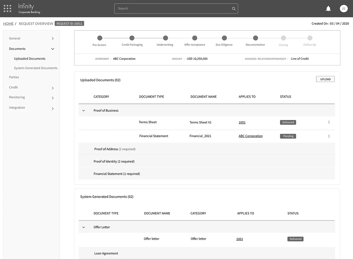The width and height of the screenshot is (353, 259).
Task: Click the Line of Credit value
Action: [300, 59]
